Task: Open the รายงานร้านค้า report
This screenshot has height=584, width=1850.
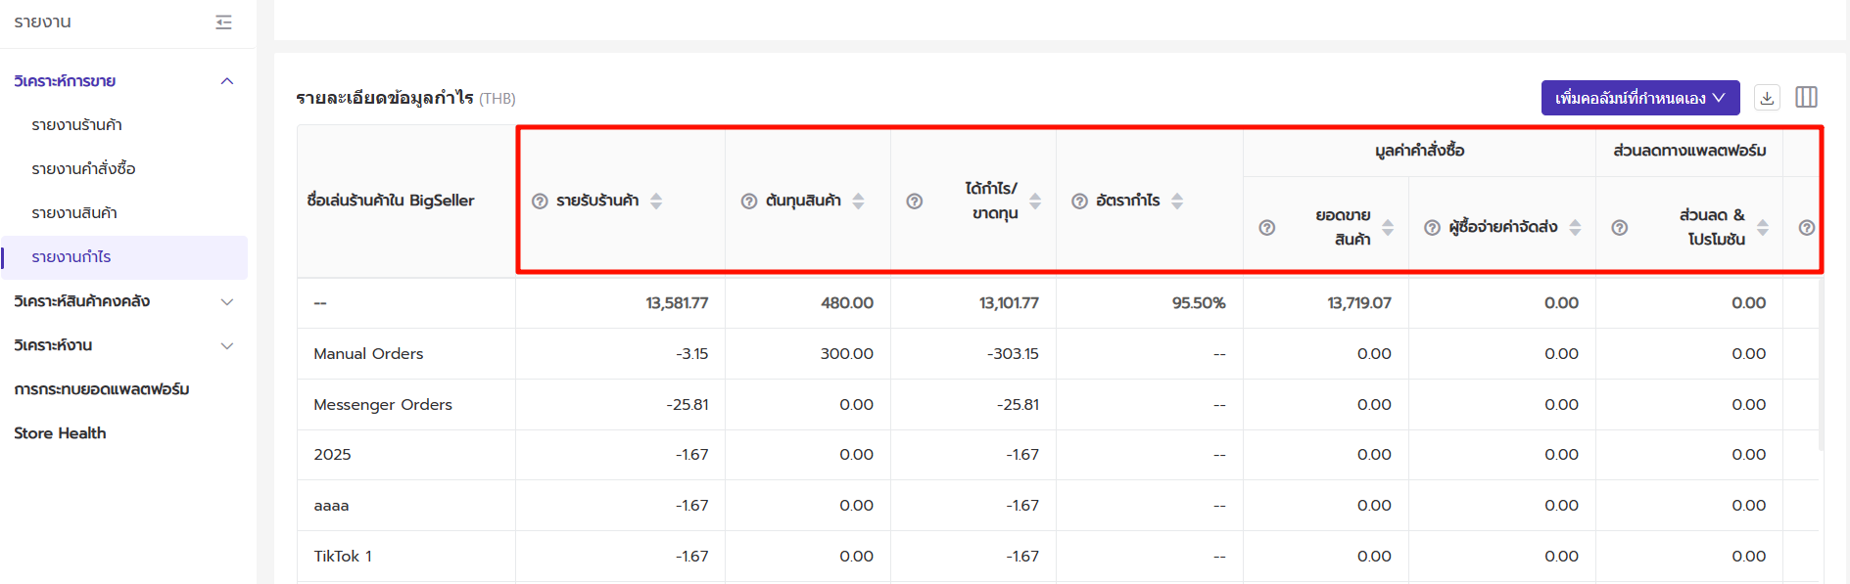Action: coord(76,125)
